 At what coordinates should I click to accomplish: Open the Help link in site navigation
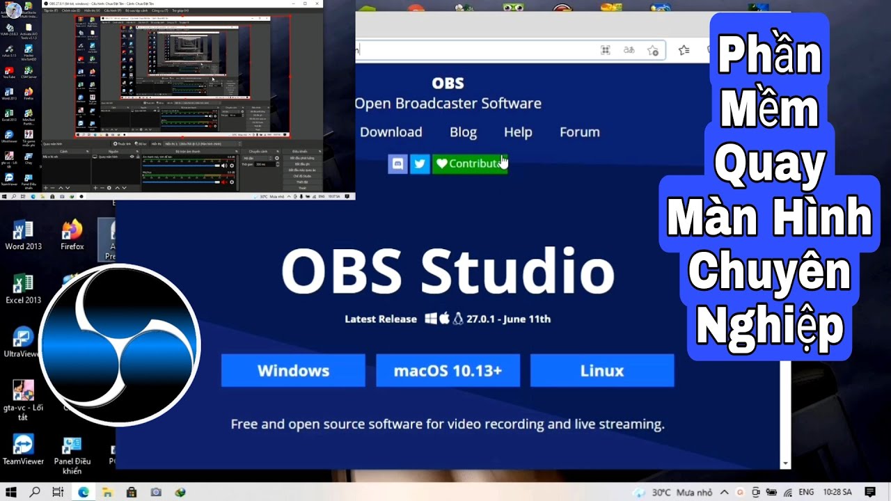click(518, 132)
